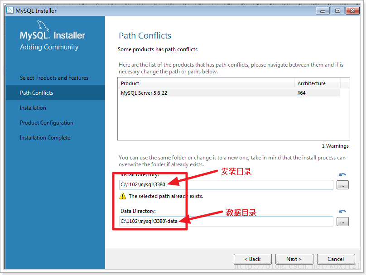The width and height of the screenshot is (366, 275).
Task: Open the Installation step in sidebar
Action: [x=33, y=108]
